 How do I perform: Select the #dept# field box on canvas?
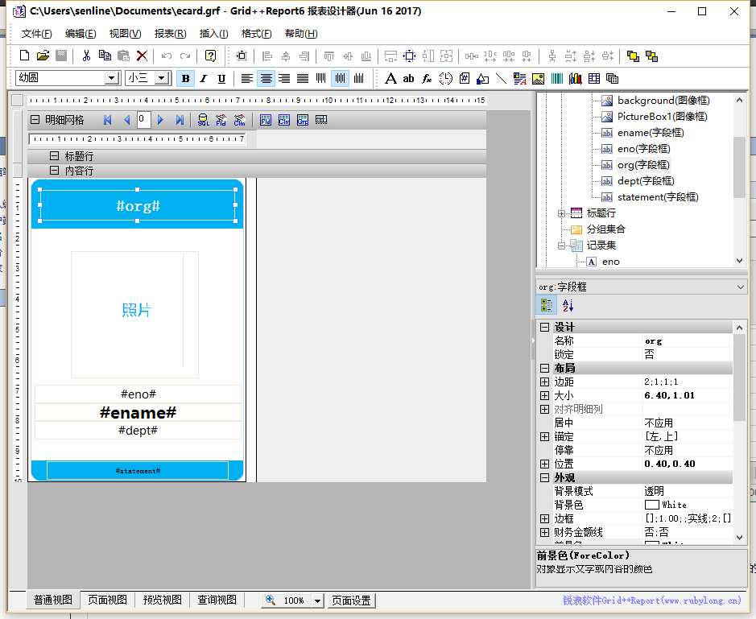[138, 431]
